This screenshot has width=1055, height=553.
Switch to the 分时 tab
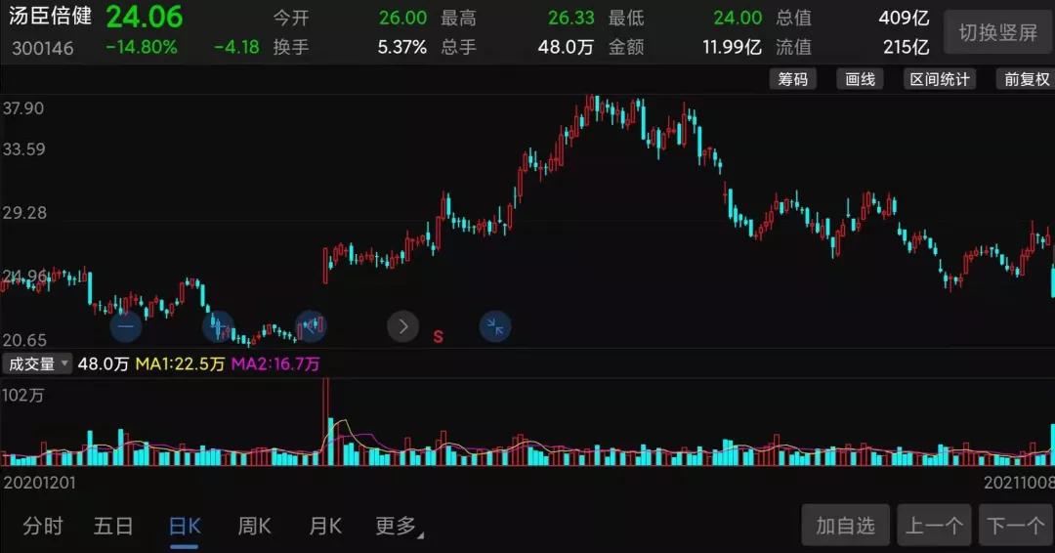point(43,526)
